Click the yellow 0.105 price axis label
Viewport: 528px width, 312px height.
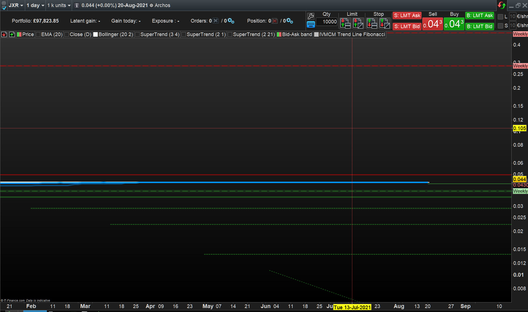pos(520,128)
